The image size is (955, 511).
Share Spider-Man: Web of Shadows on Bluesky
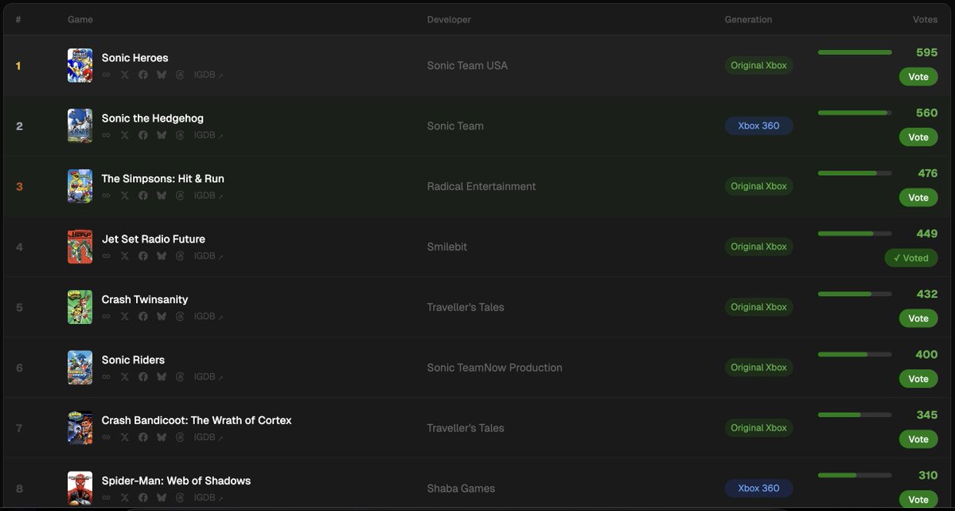(162, 498)
